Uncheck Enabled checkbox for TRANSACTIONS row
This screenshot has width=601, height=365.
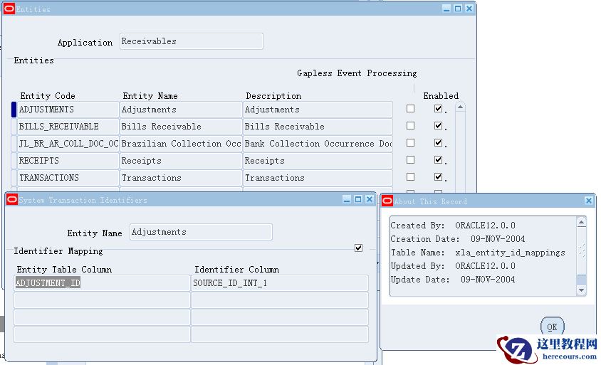[438, 177]
